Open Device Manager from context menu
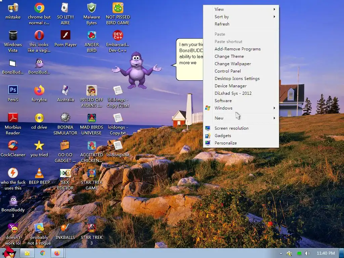This screenshot has height=258, width=344. [x=241, y=86]
